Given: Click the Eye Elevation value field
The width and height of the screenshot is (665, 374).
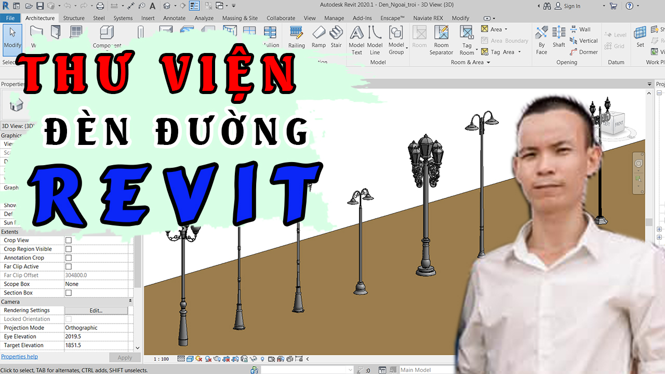Looking at the screenshot, I should click(x=96, y=337).
